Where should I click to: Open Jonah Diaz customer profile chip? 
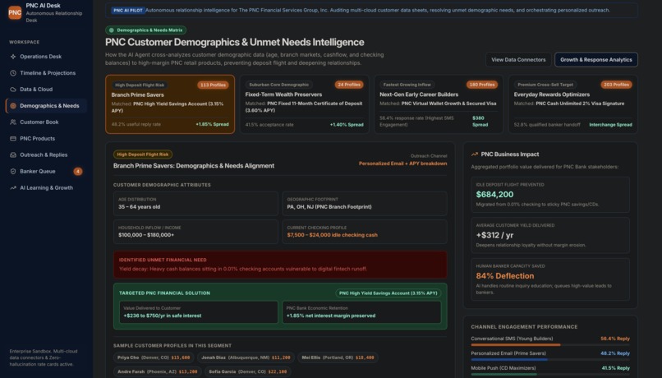[246, 357]
